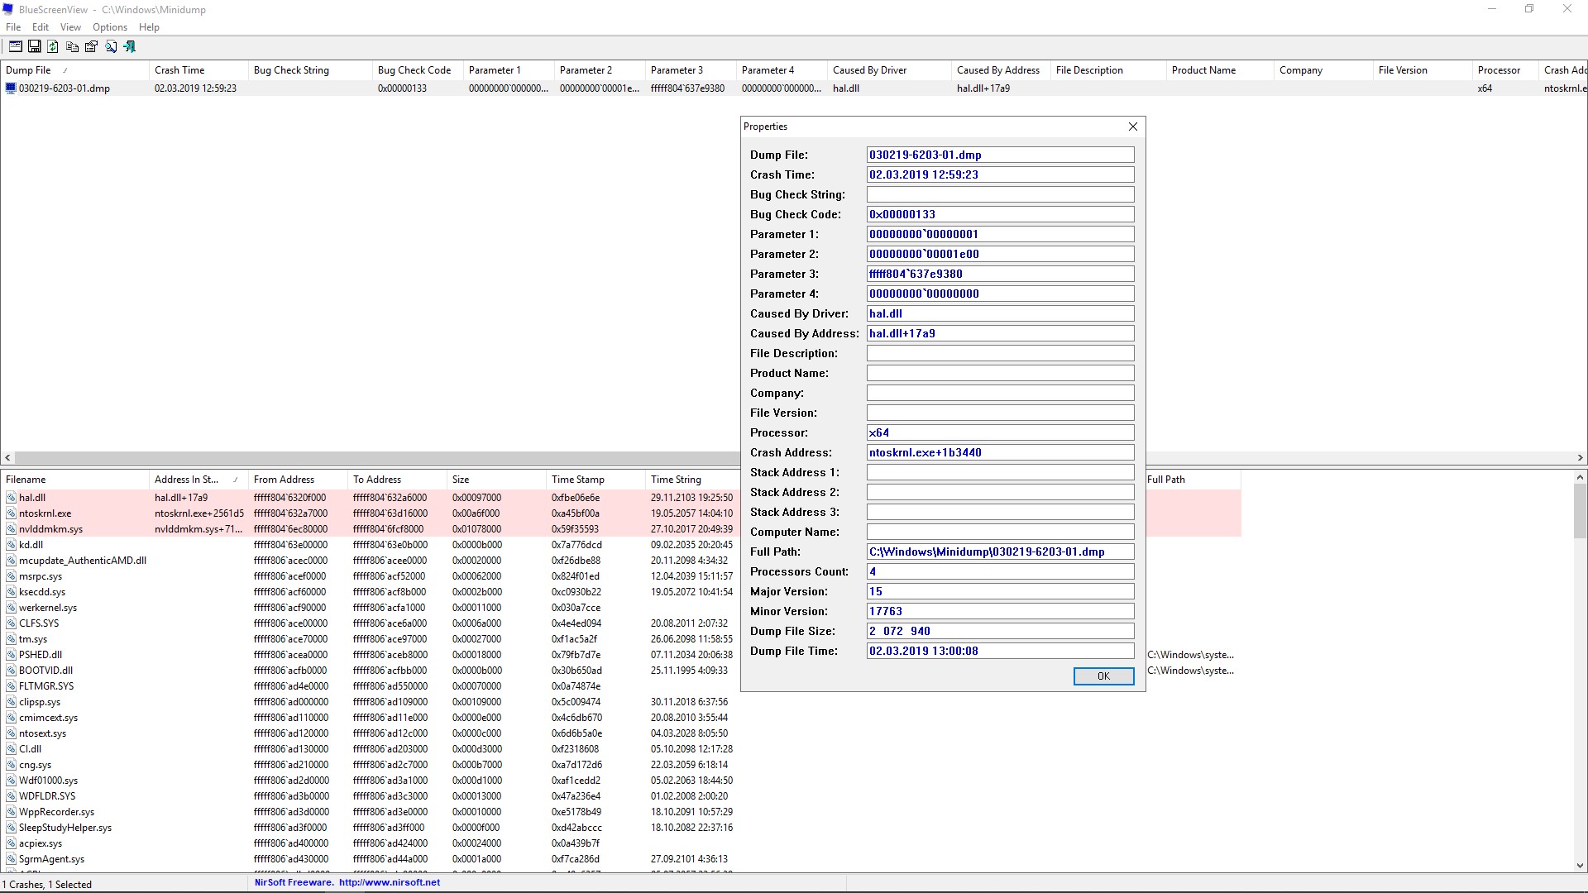Open the Options menu
1588x893 pixels.
click(x=110, y=27)
